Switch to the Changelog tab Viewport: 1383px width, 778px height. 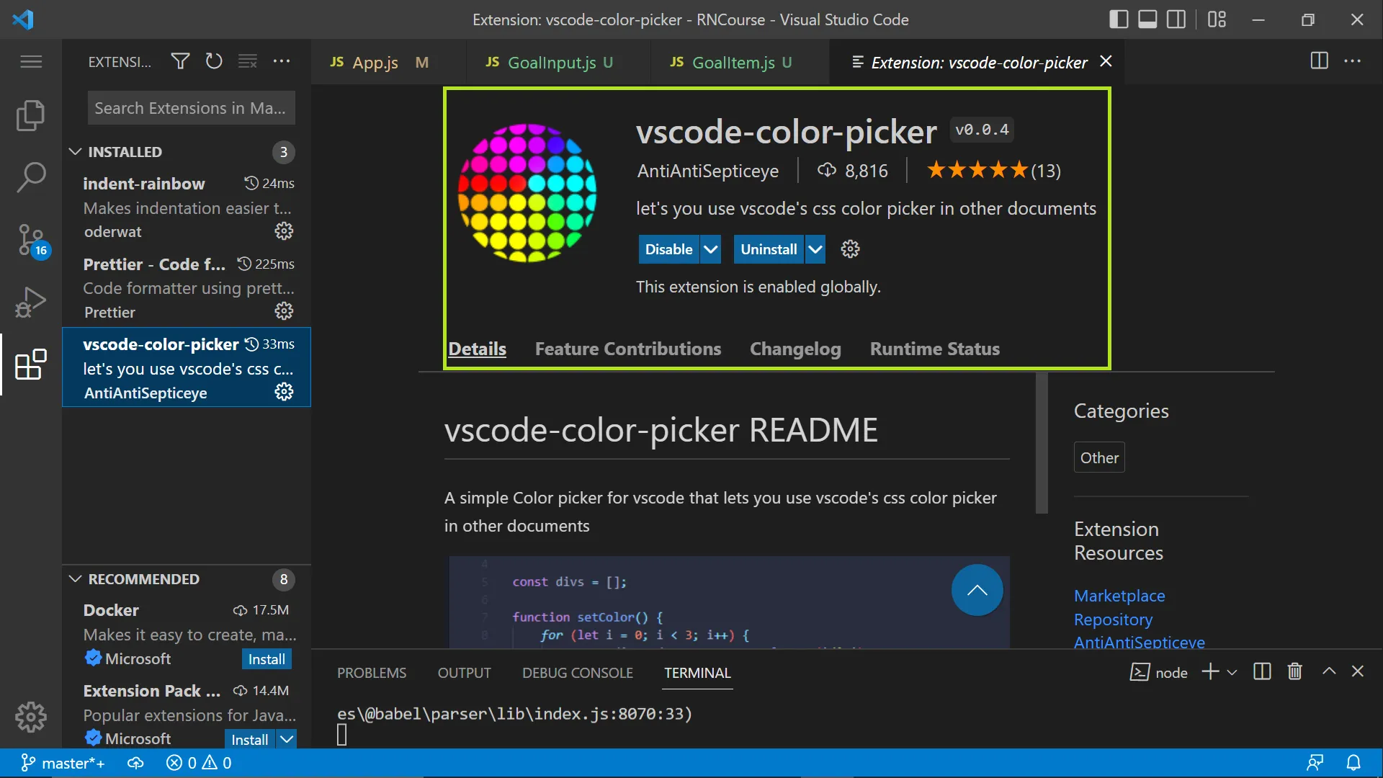[795, 349]
